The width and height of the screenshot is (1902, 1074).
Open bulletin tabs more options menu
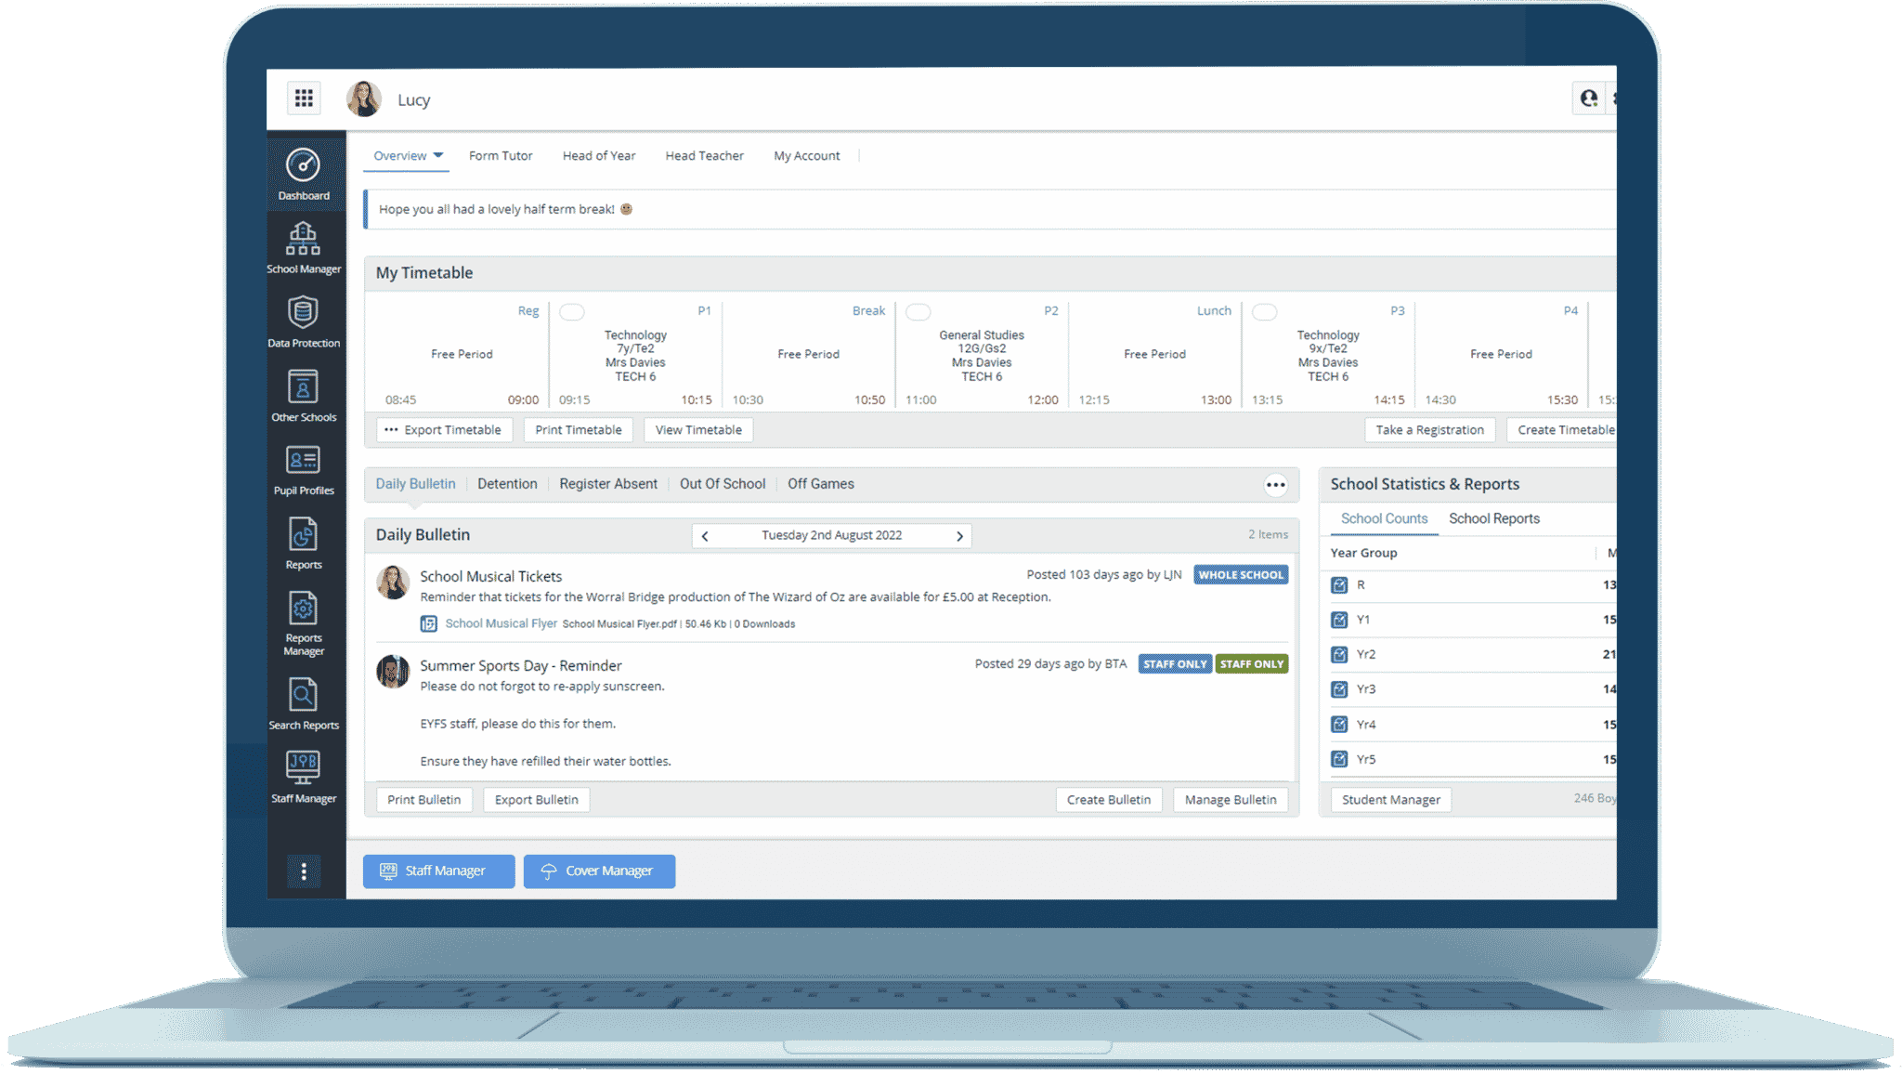point(1276,485)
